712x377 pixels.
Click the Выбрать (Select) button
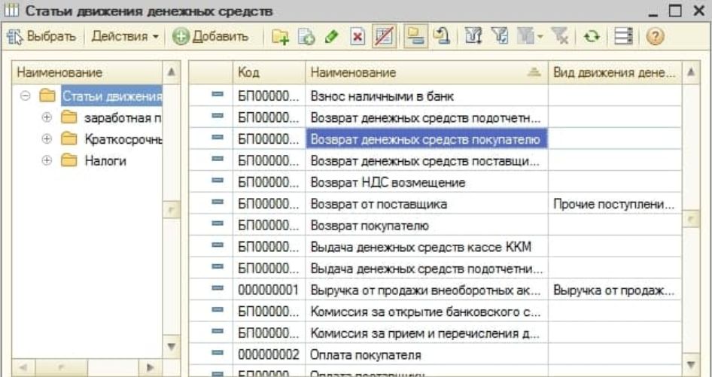click(42, 36)
